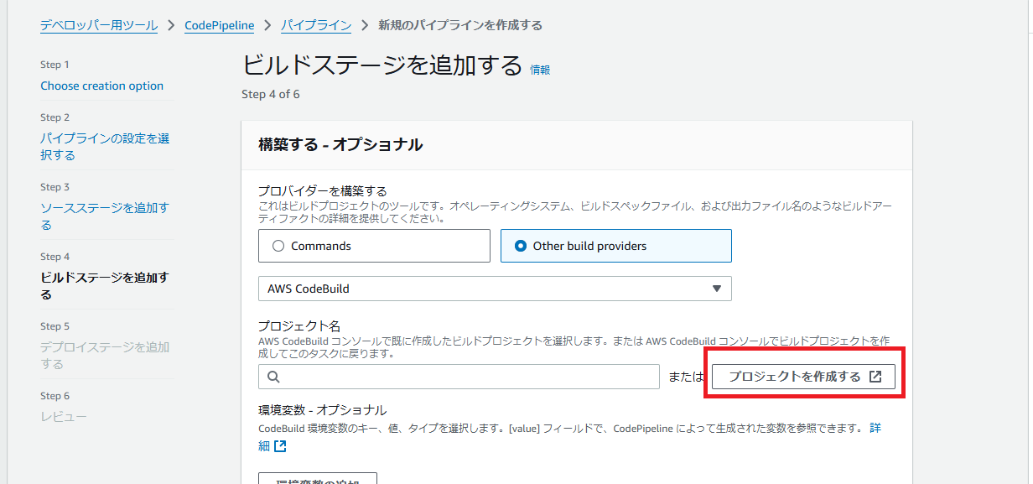
Task: Click the external link icon on create project button
Action: coord(875,377)
